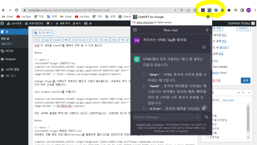Edit post status via 임시글 편집 link
The image size is (257, 145).
click(224, 35)
